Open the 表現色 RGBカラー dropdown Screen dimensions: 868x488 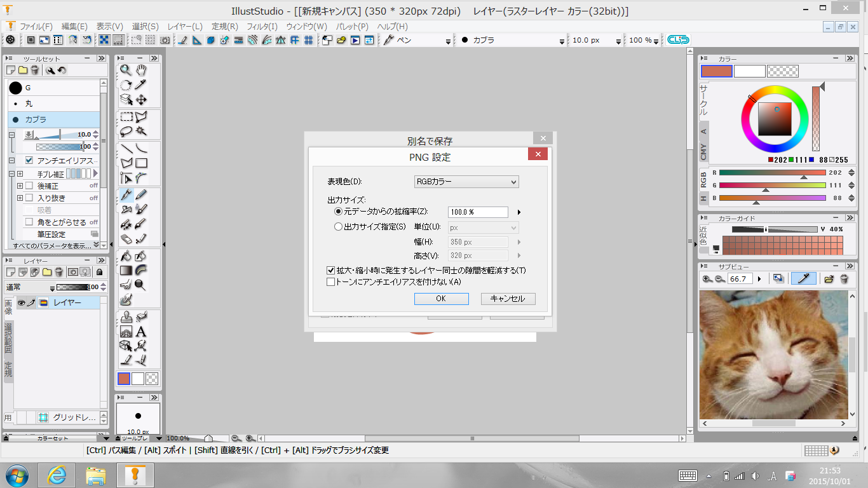pyautogui.click(x=466, y=182)
